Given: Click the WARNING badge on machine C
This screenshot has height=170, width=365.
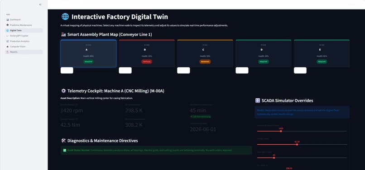Looking at the screenshot, I should (205, 62).
